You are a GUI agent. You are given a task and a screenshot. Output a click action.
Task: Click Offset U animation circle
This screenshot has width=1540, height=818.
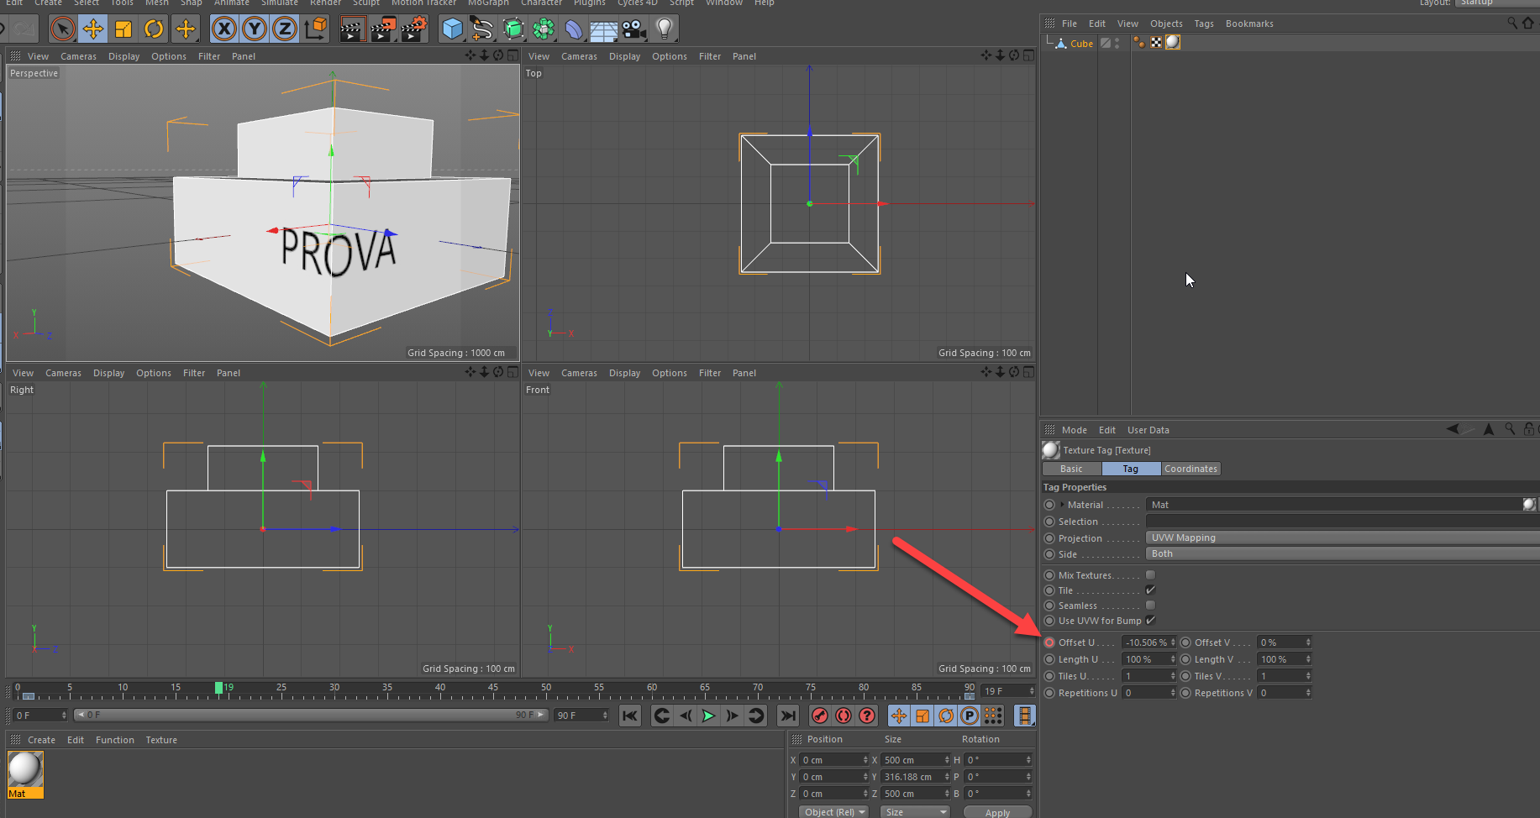point(1049,642)
